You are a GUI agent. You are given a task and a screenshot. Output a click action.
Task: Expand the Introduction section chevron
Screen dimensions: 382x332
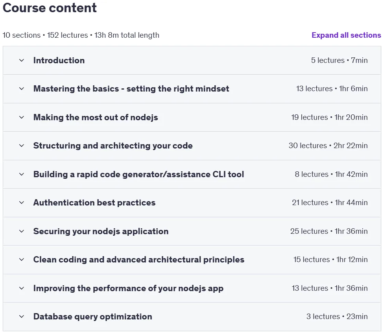21,61
